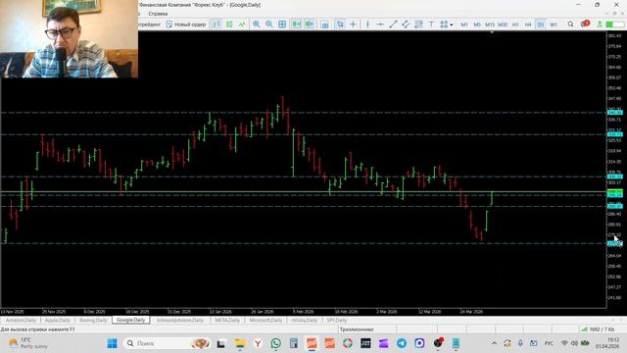The height and width of the screenshot is (353, 627).
Task: Click connection status 1692 / 7 Kb
Action: pos(599,329)
